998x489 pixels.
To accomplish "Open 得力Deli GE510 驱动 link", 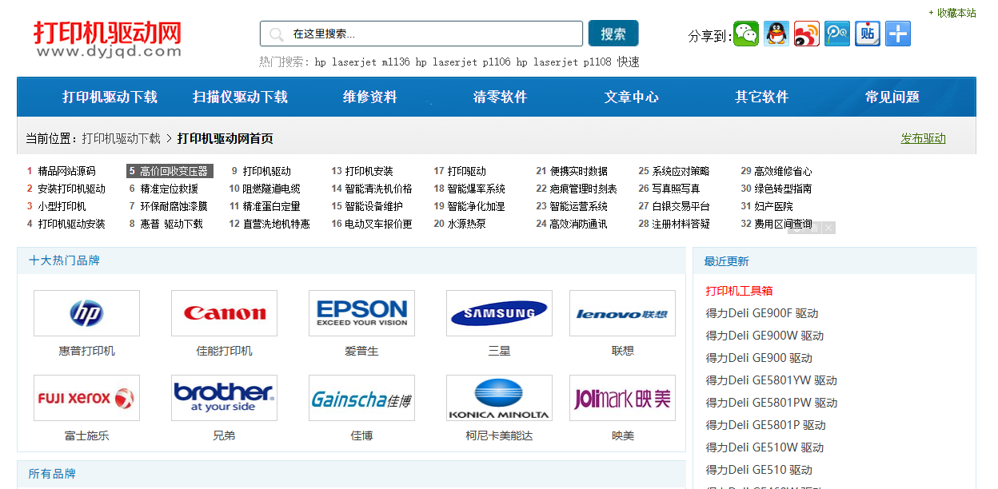I will (x=759, y=470).
